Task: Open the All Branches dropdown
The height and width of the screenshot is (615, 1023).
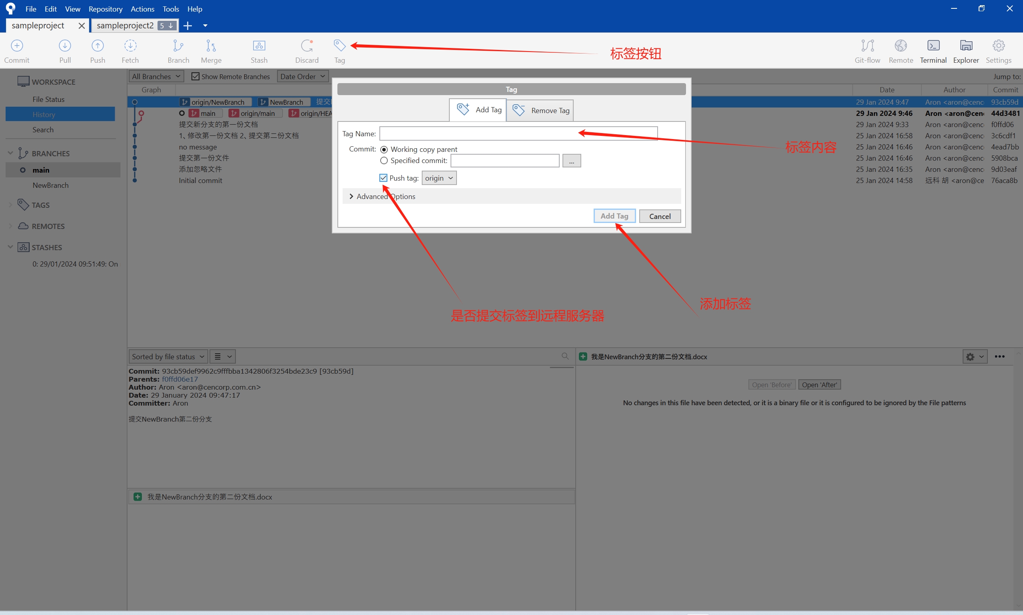Action: point(156,76)
